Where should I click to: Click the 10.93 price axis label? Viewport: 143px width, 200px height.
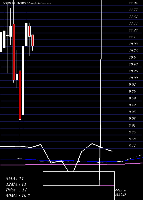133,44
